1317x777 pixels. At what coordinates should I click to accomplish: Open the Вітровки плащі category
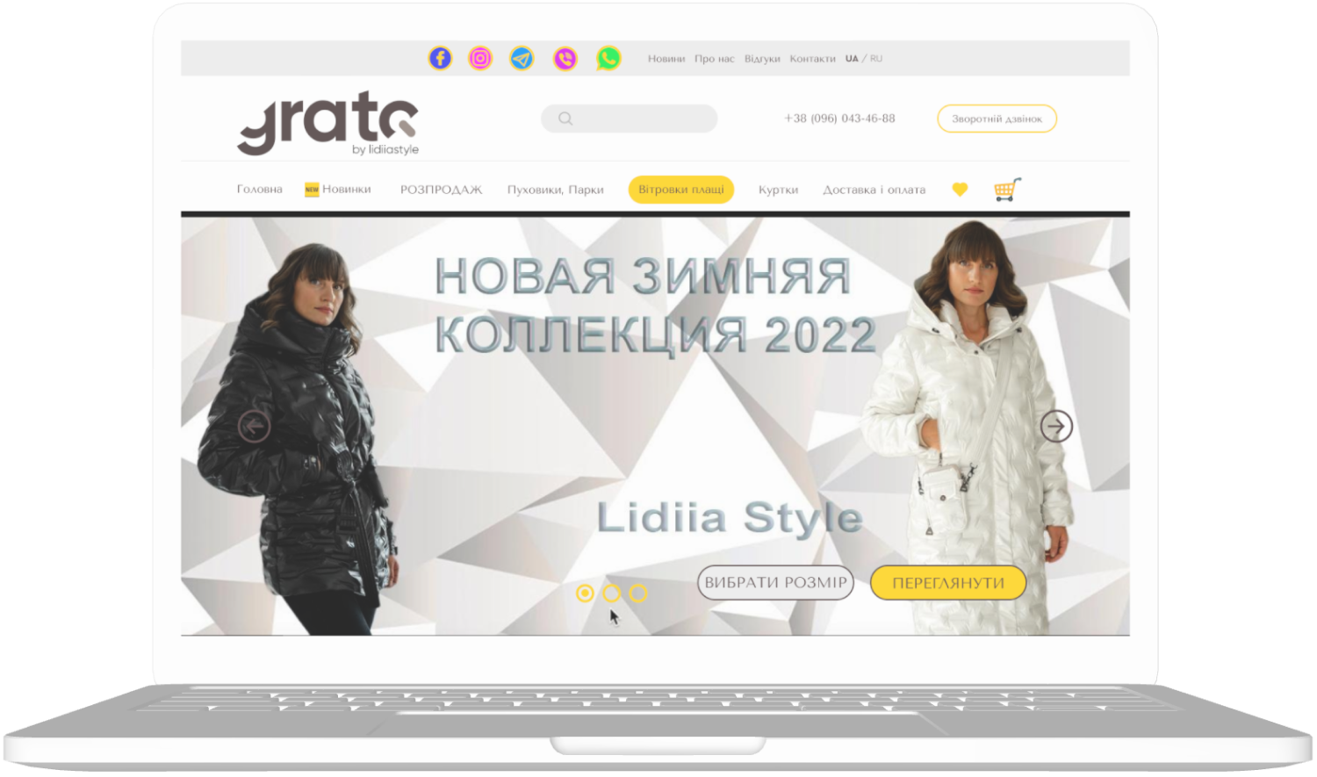[x=681, y=190]
